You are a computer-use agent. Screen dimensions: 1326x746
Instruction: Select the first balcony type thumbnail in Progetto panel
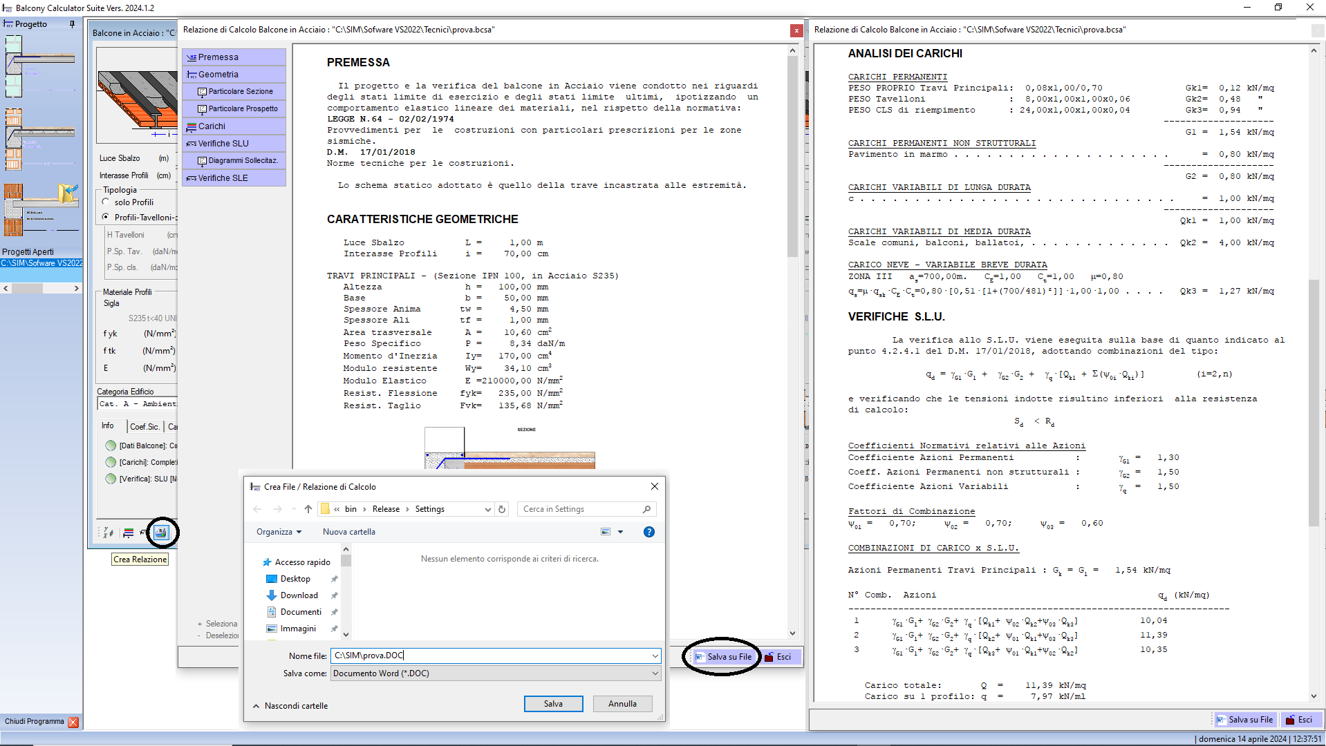click(41, 66)
